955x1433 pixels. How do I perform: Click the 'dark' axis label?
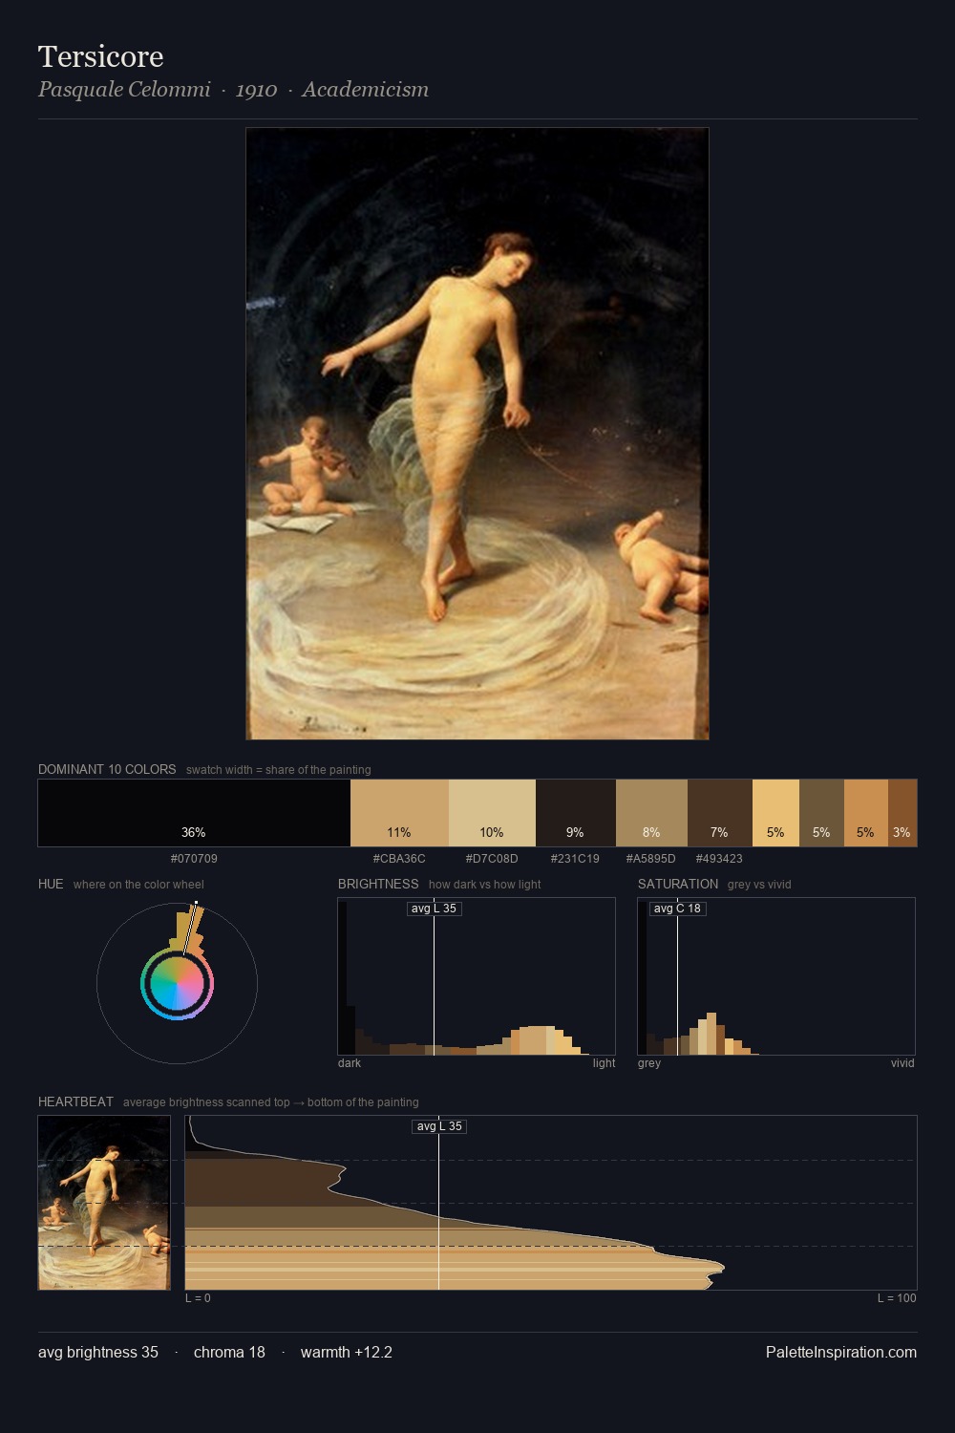350,1063
